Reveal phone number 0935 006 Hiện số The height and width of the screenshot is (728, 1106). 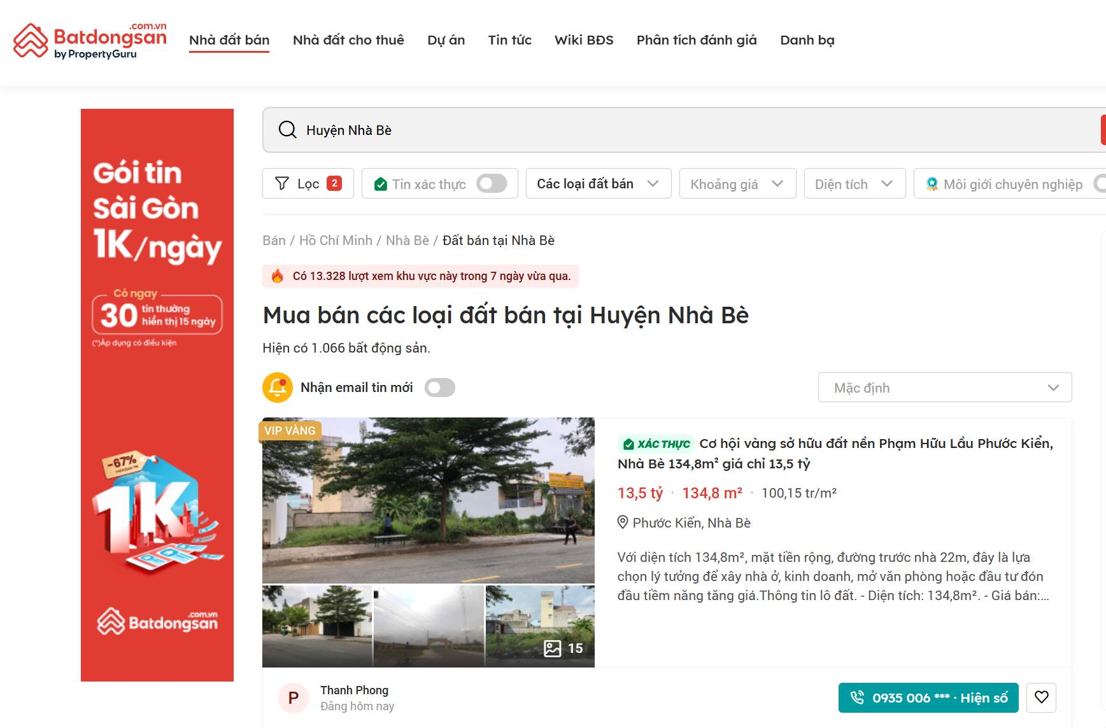point(928,697)
